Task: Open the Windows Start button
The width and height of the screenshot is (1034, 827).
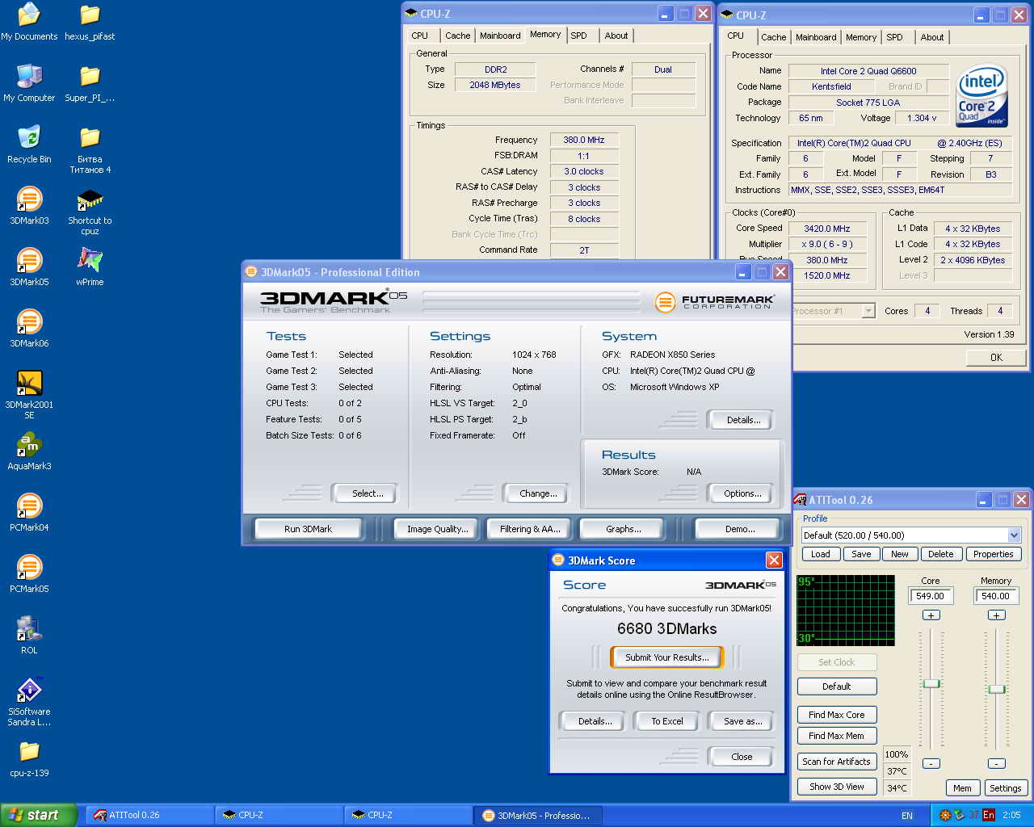Action: click(39, 815)
